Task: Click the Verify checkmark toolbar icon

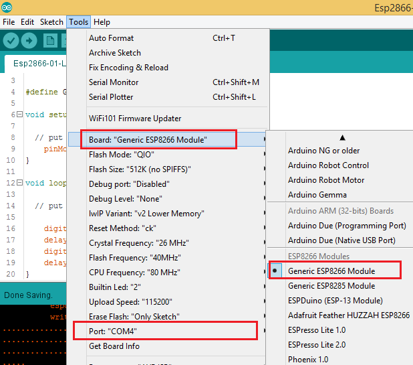Action: [x=11, y=41]
